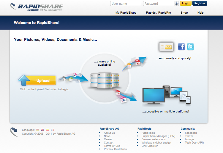Click 'Your Pictures, Videos, Documents & Music...' heading

coord(56,40)
